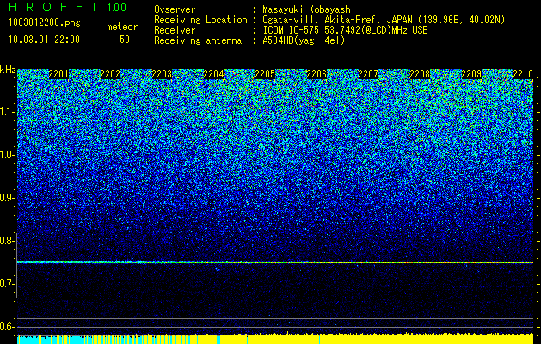Image resolution: width=541 pixels, height=344 pixels.
Task: Click the bright horizontal carrier signal line
Action: tap(275, 262)
